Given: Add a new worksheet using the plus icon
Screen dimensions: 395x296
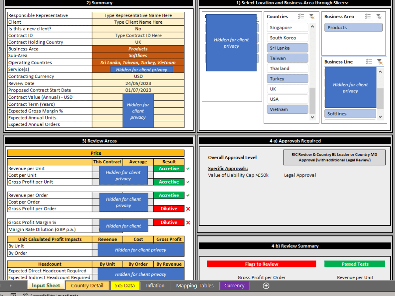Looking at the screenshot, I should 266,285.
